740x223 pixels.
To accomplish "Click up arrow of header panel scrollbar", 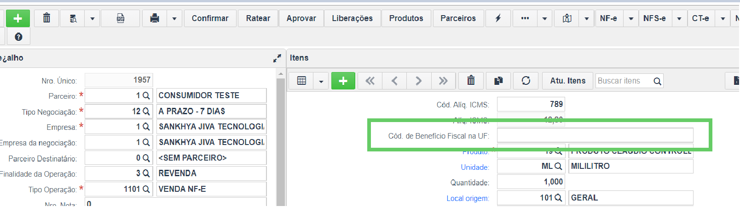I will (281, 73).
